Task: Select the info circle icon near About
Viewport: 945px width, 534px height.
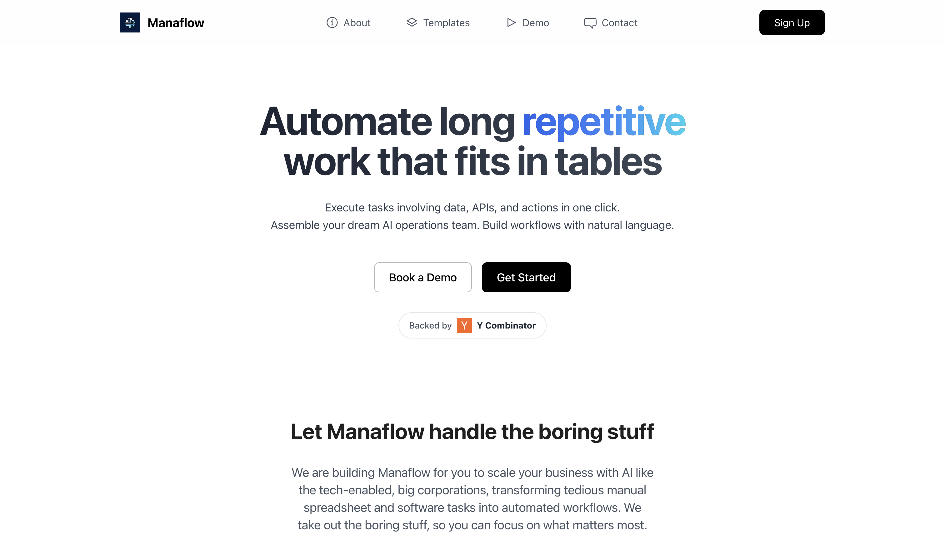Action: 332,23
